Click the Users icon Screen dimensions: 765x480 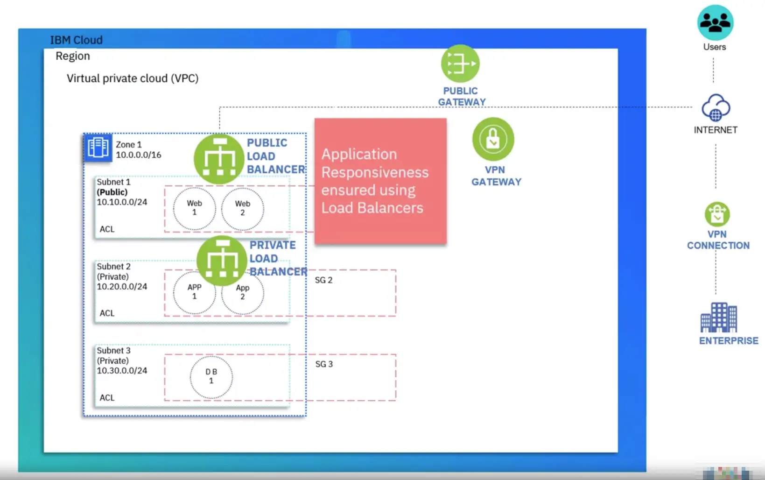click(715, 22)
